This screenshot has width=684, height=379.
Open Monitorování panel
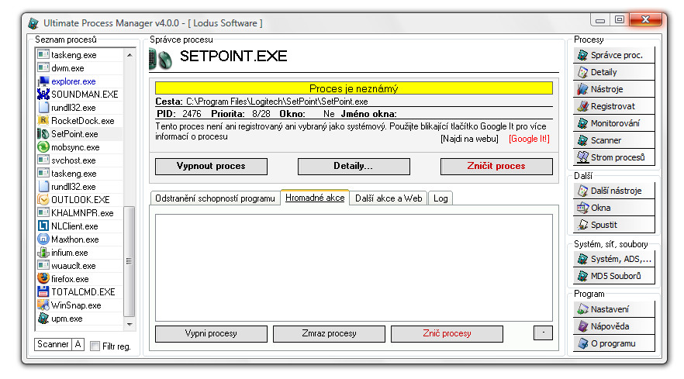click(x=613, y=123)
